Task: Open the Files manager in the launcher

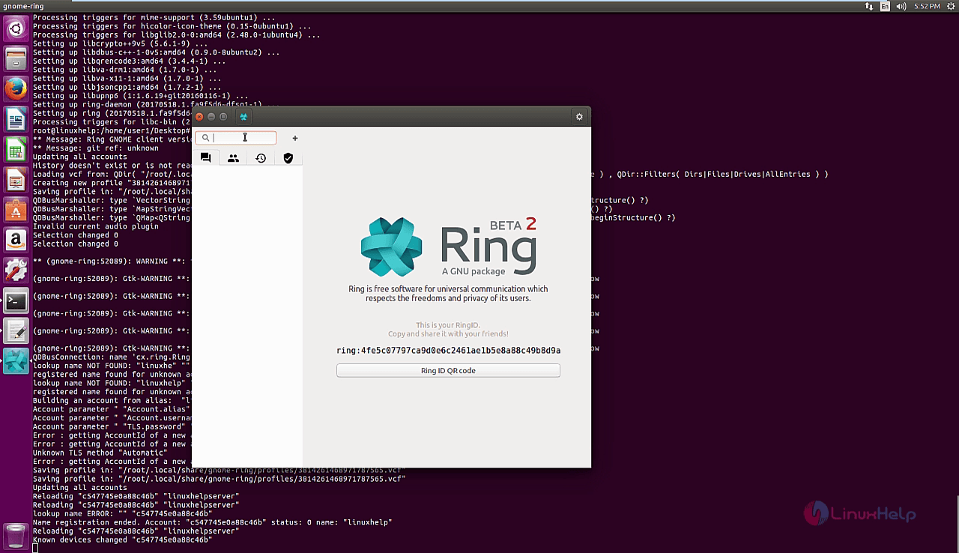Action: click(x=16, y=58)
